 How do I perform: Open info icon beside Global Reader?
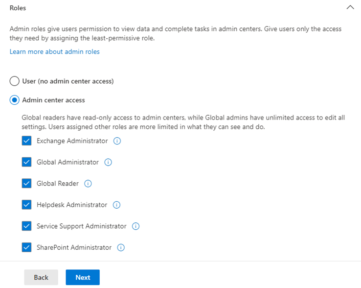(88, 184)
